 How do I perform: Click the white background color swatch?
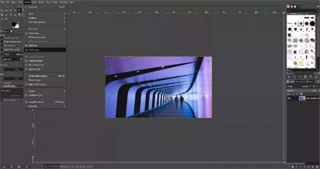pyautogui.click(x=17, y=26)
